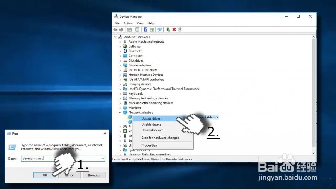Toggle the show/hide console tree toolbar icon

[x=129, y=30]
